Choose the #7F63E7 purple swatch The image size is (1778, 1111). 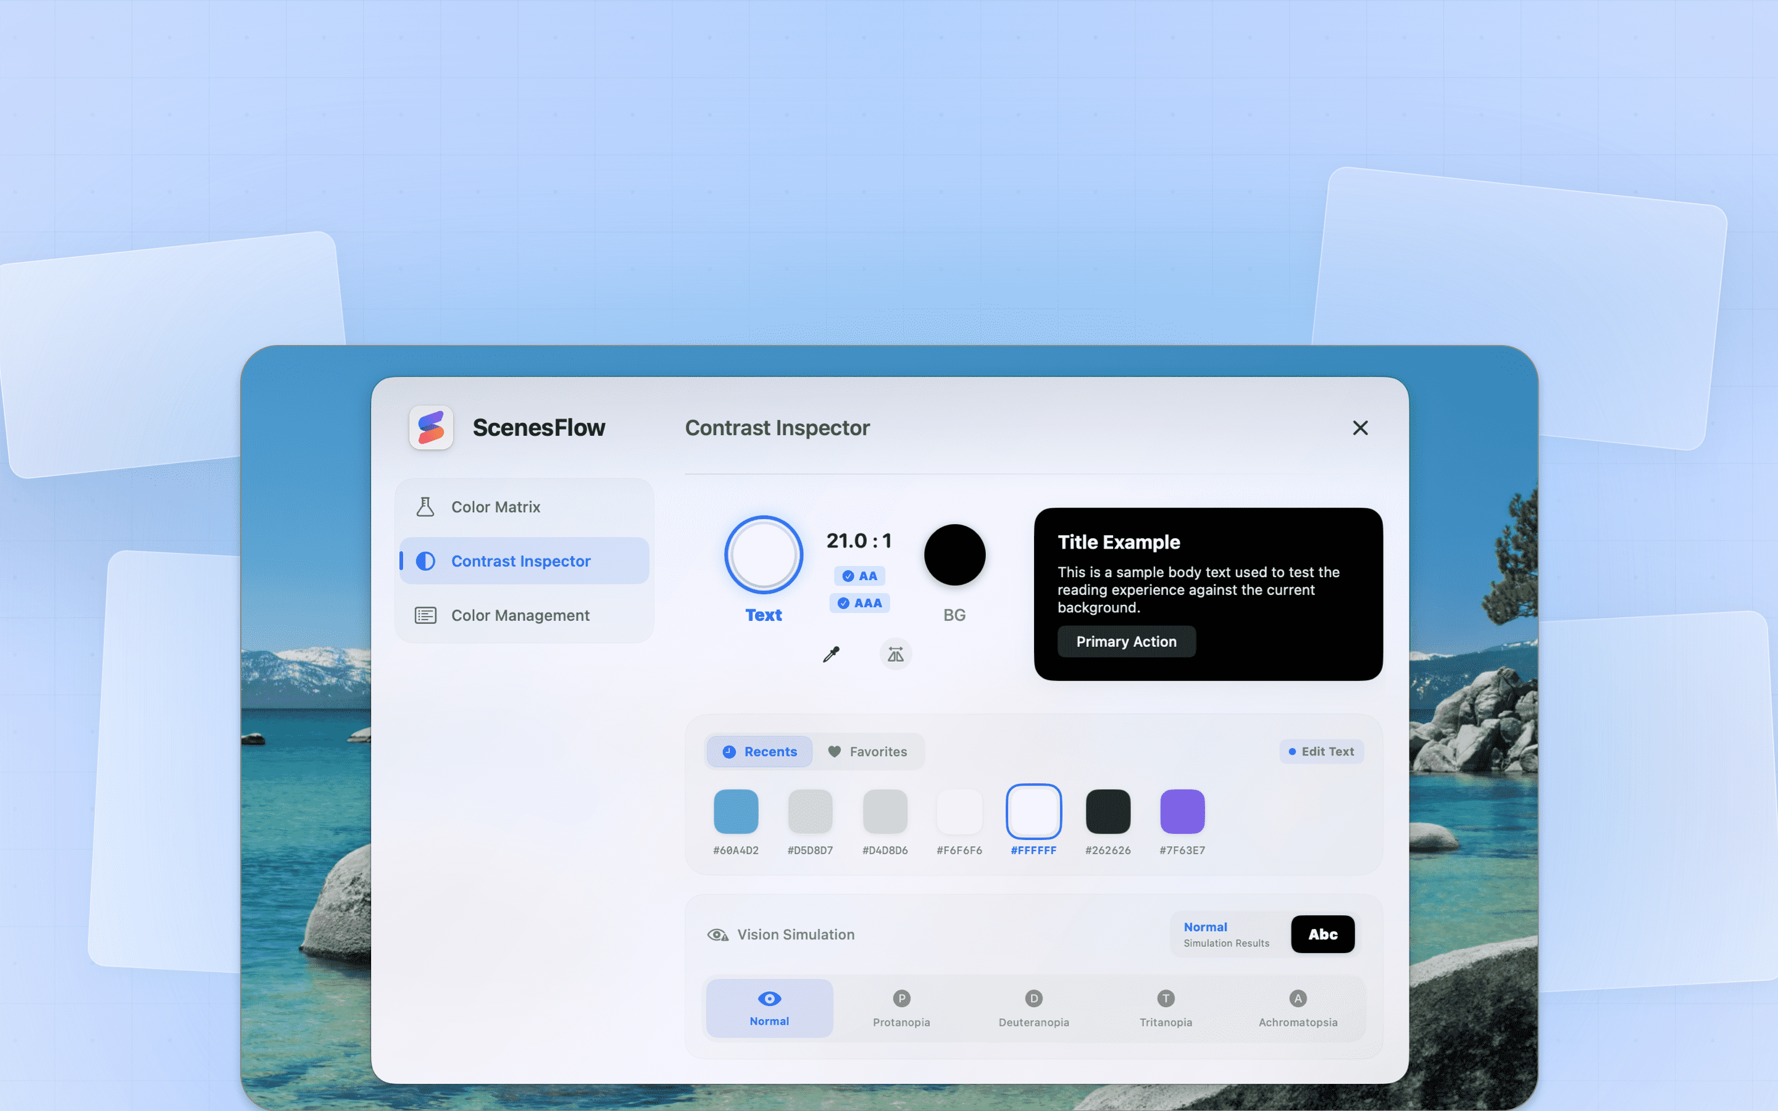click(x=1182, y=811)
